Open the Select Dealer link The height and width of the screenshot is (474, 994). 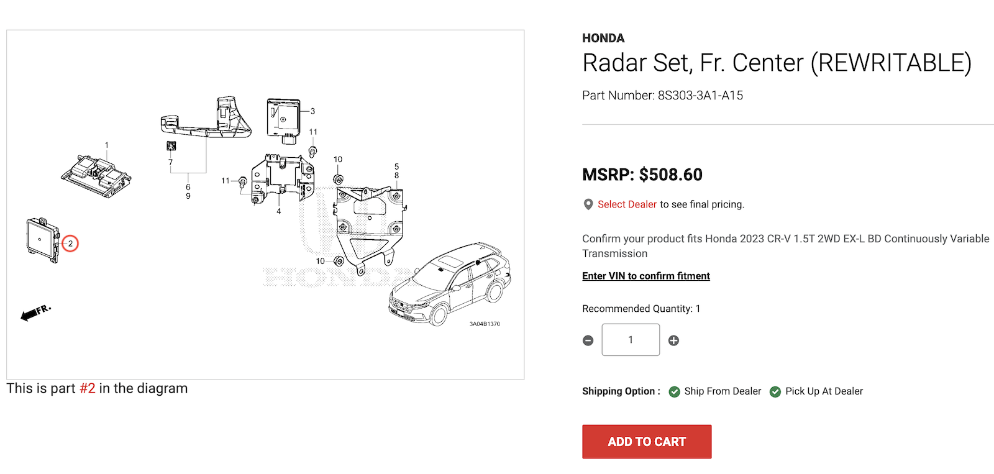coord(627,204)
